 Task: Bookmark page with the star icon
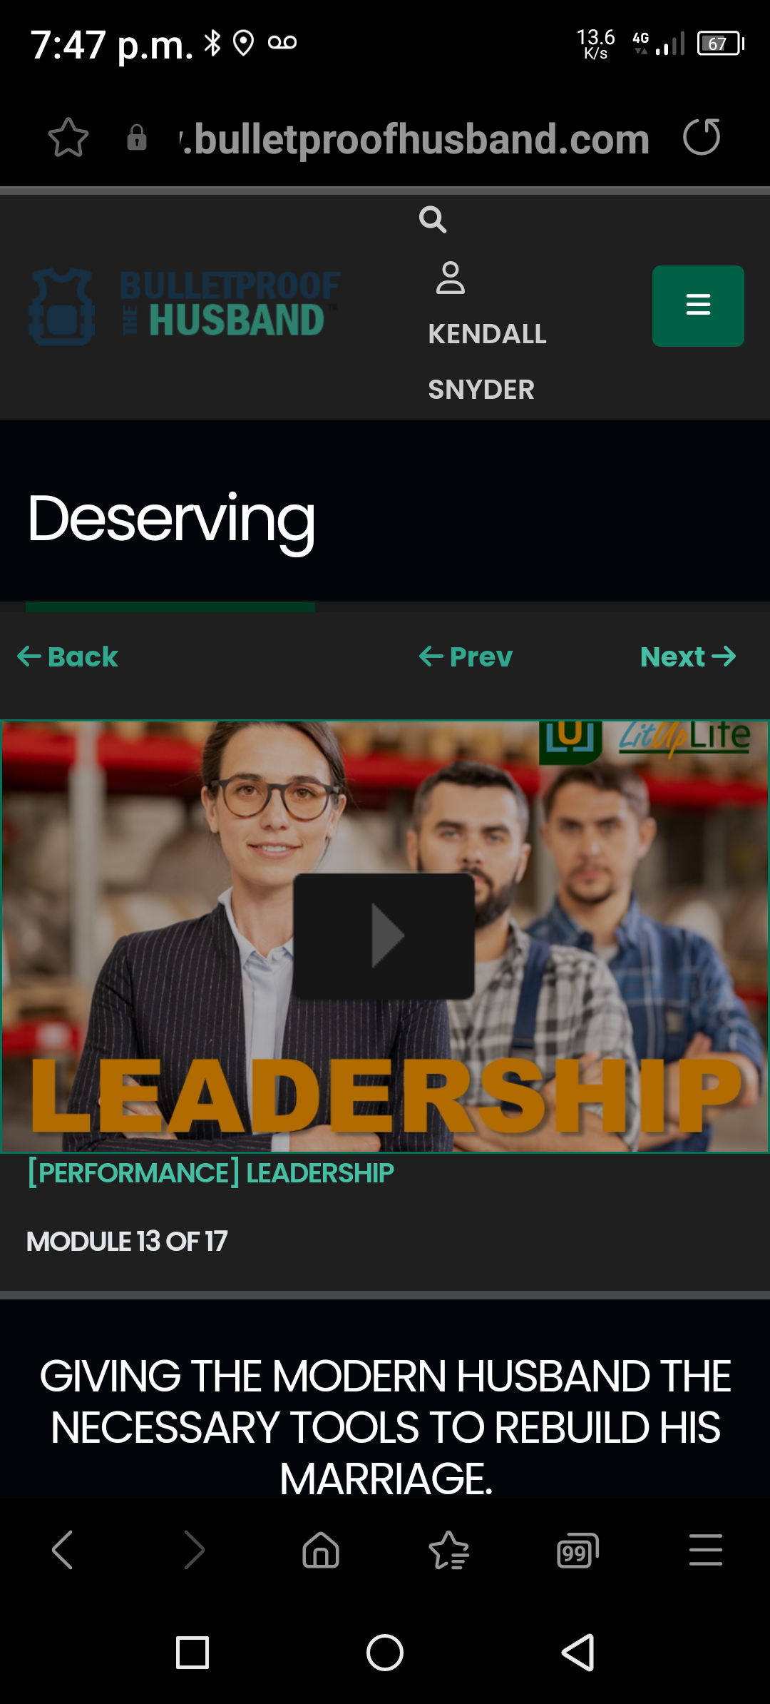pyautogui.click(x=68, y=137)
